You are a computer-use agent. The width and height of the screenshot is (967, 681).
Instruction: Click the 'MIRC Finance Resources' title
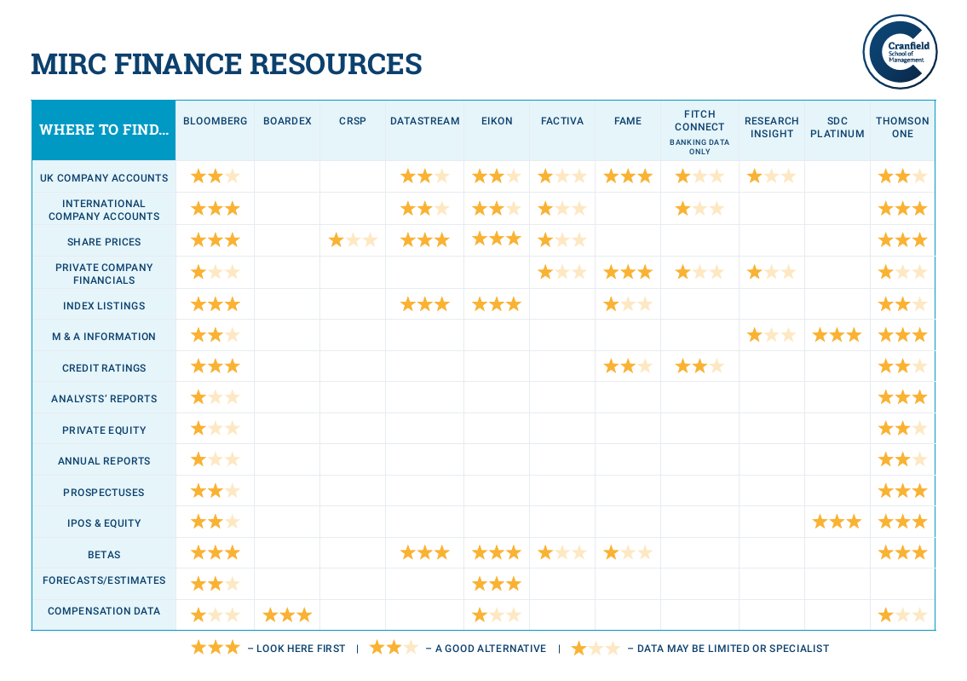[x=227, y=64]
